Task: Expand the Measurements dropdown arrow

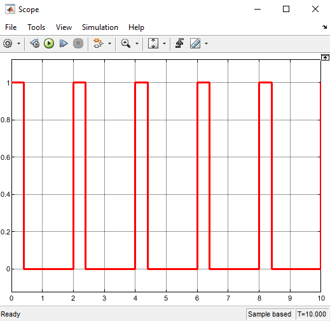Action: [x=206, y=43]
